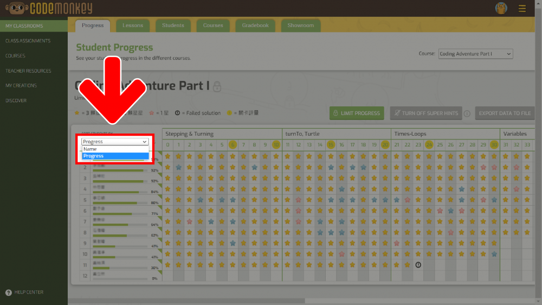Screen dimensions: 542x305
Task: Choose Progress in the sort dropdown list
Action: [115, 156]
